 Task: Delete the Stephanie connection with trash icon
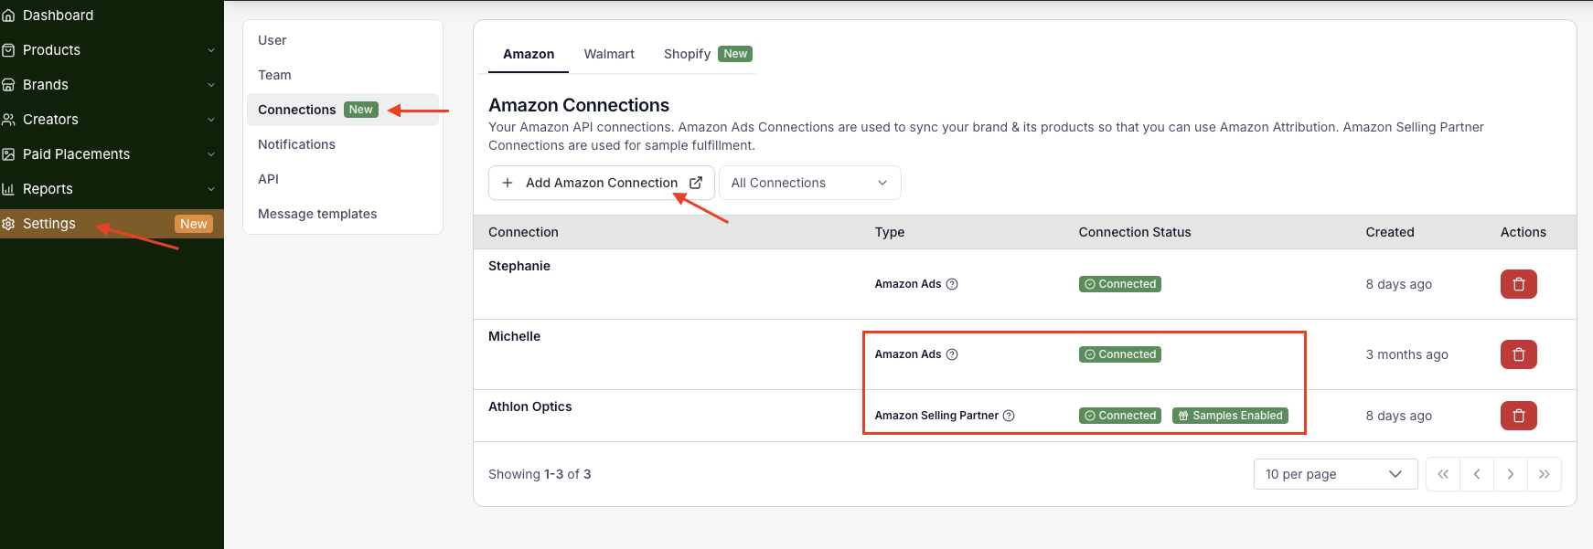pos(1518,284)
